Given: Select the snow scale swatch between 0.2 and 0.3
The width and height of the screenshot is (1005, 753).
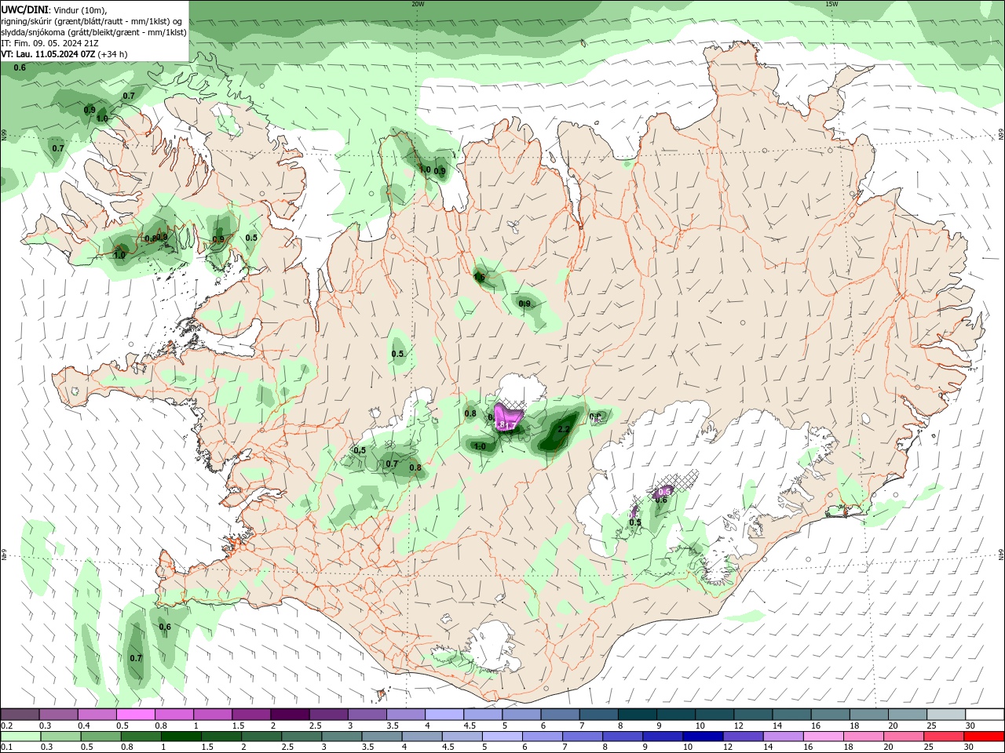Looking at the screenshot, I should (x=20, y=714).
